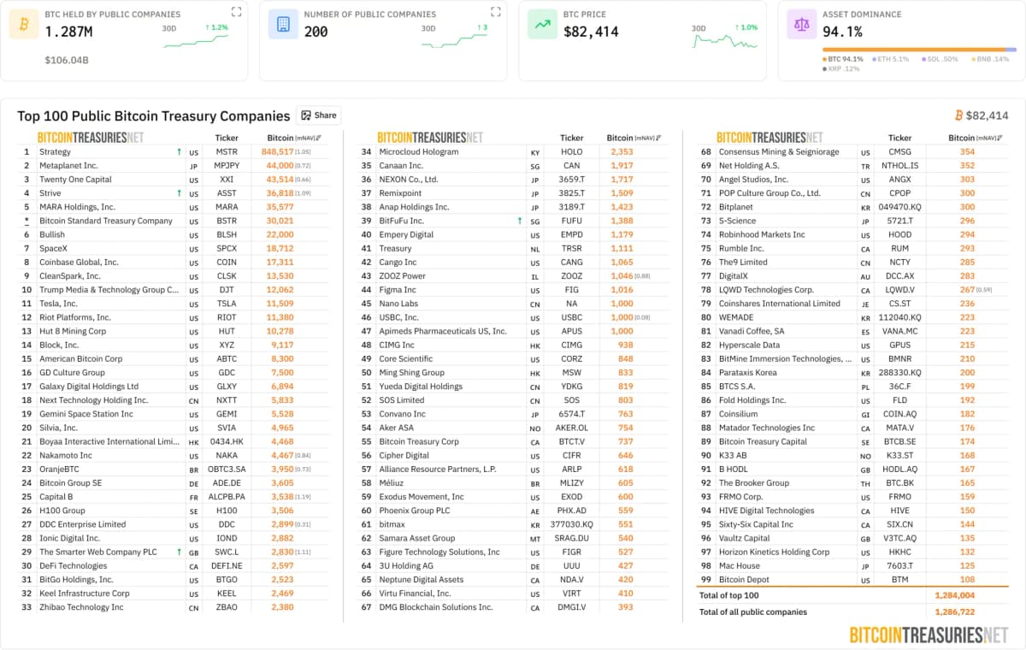Click the Ticker header in the right table
Viewport: 1026px width, 650px height.
point(899,138)
